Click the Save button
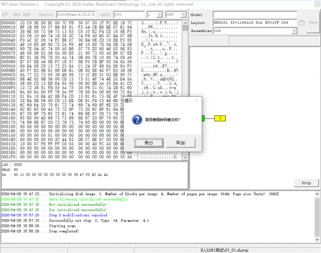Screen dimensions: 321x253 313,22
